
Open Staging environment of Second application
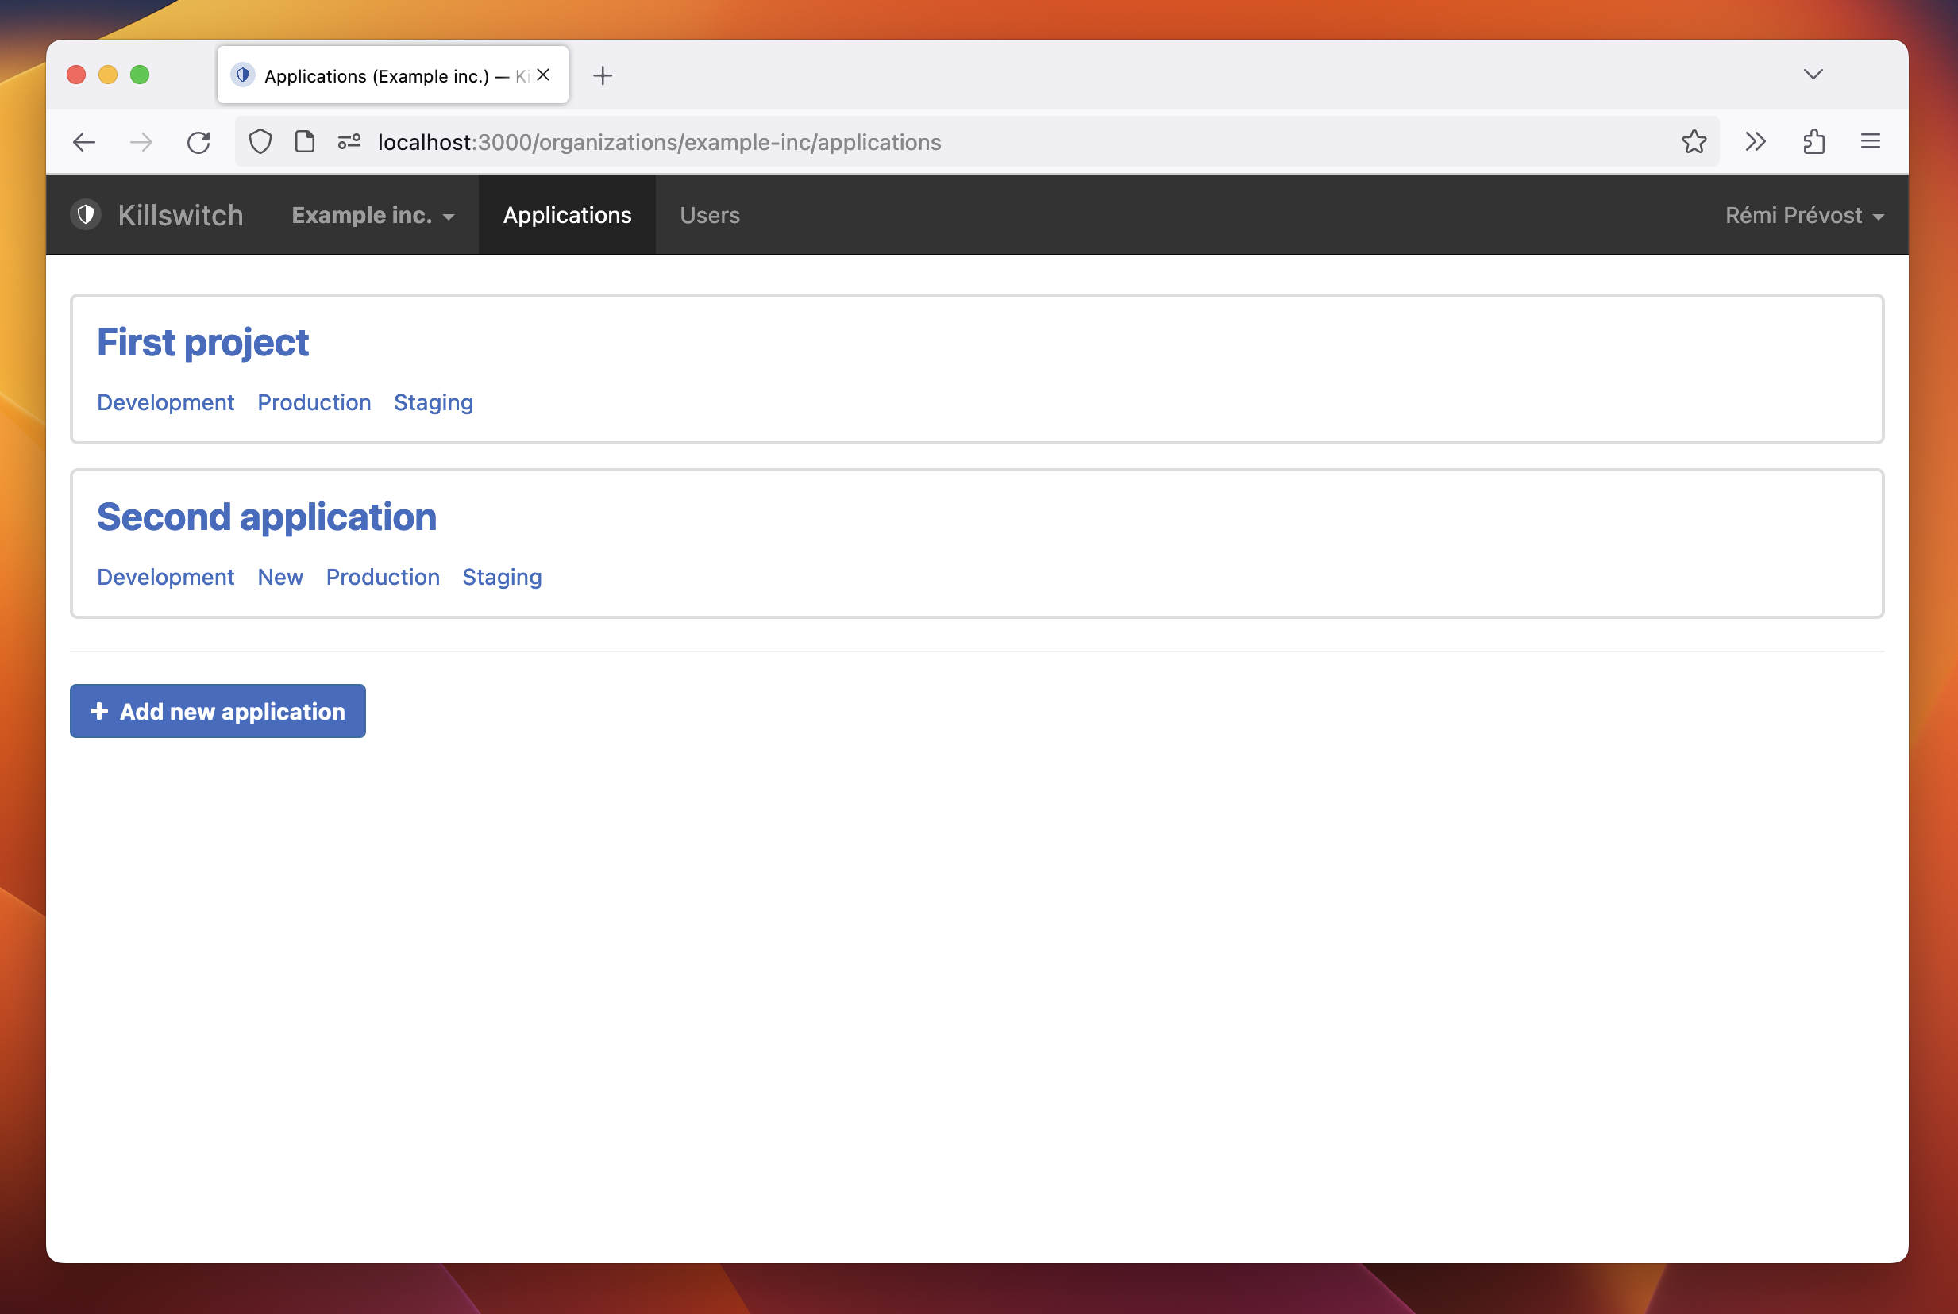tap(503, 578)
